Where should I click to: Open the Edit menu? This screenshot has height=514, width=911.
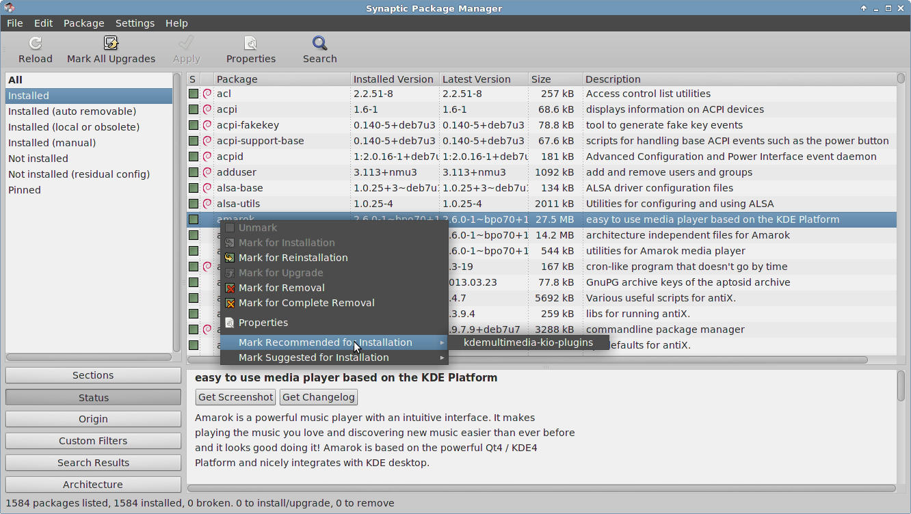pos(43,23)
